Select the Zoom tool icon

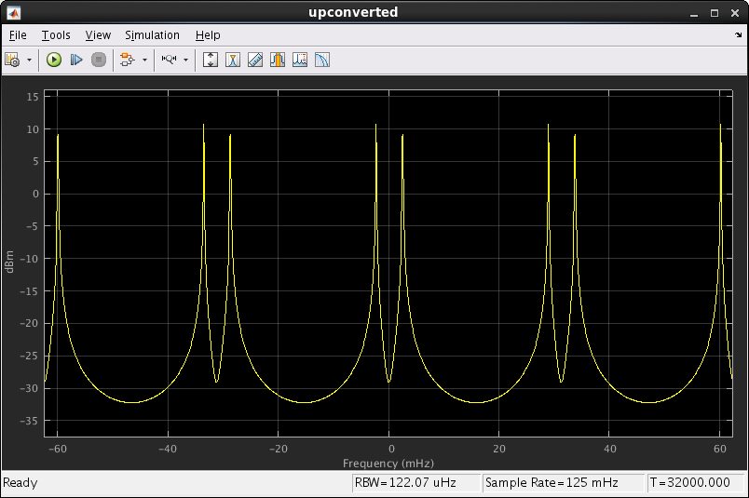click(x=169, y=60)
